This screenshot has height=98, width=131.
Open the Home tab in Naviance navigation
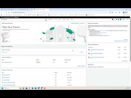tap(46, 19)
